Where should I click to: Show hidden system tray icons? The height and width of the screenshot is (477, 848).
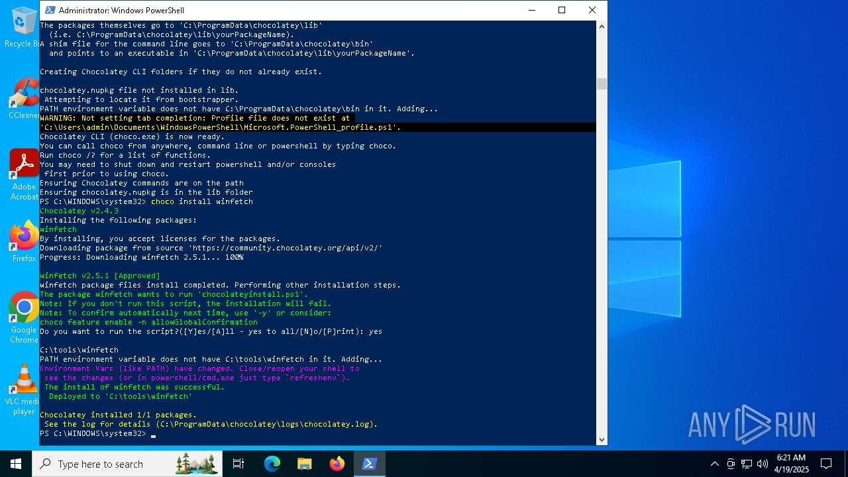click(x=714, y=464)
